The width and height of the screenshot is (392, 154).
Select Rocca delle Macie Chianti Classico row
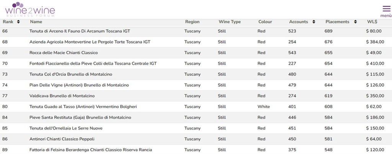click(x=64, y=53)
